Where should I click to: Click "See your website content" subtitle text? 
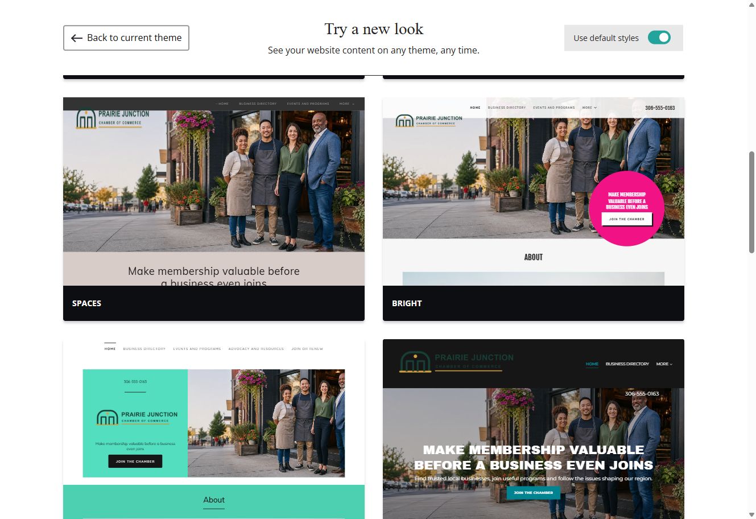click(374, 50)
